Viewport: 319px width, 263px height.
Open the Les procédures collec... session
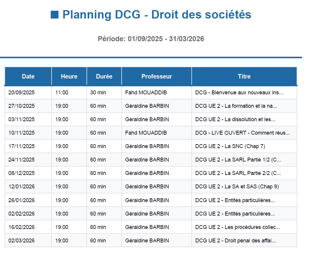238,227
